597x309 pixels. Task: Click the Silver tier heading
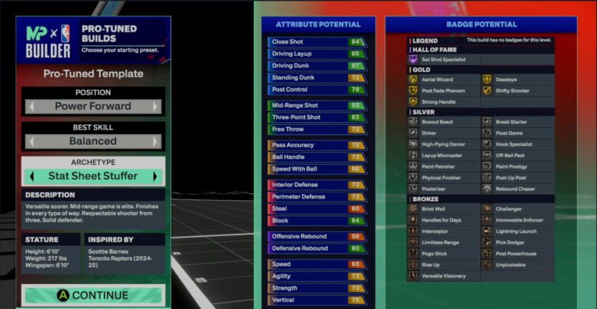point(423,113)
